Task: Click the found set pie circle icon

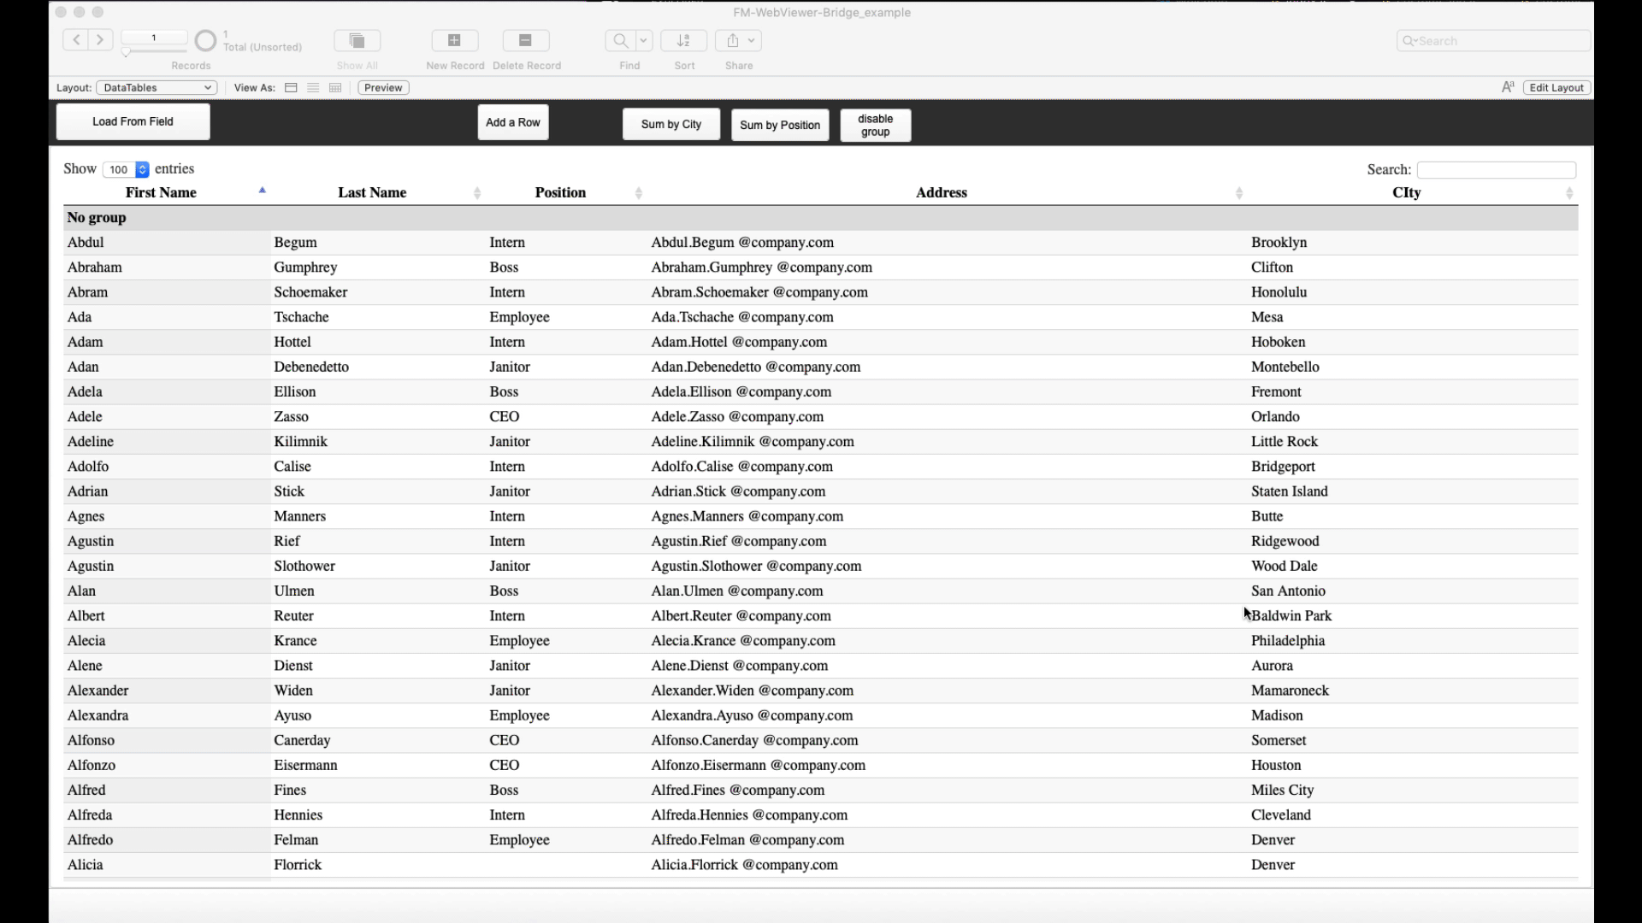Action: [205, 40]
